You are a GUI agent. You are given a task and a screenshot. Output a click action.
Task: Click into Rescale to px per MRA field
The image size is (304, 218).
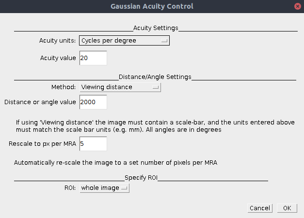pos(93,143)
